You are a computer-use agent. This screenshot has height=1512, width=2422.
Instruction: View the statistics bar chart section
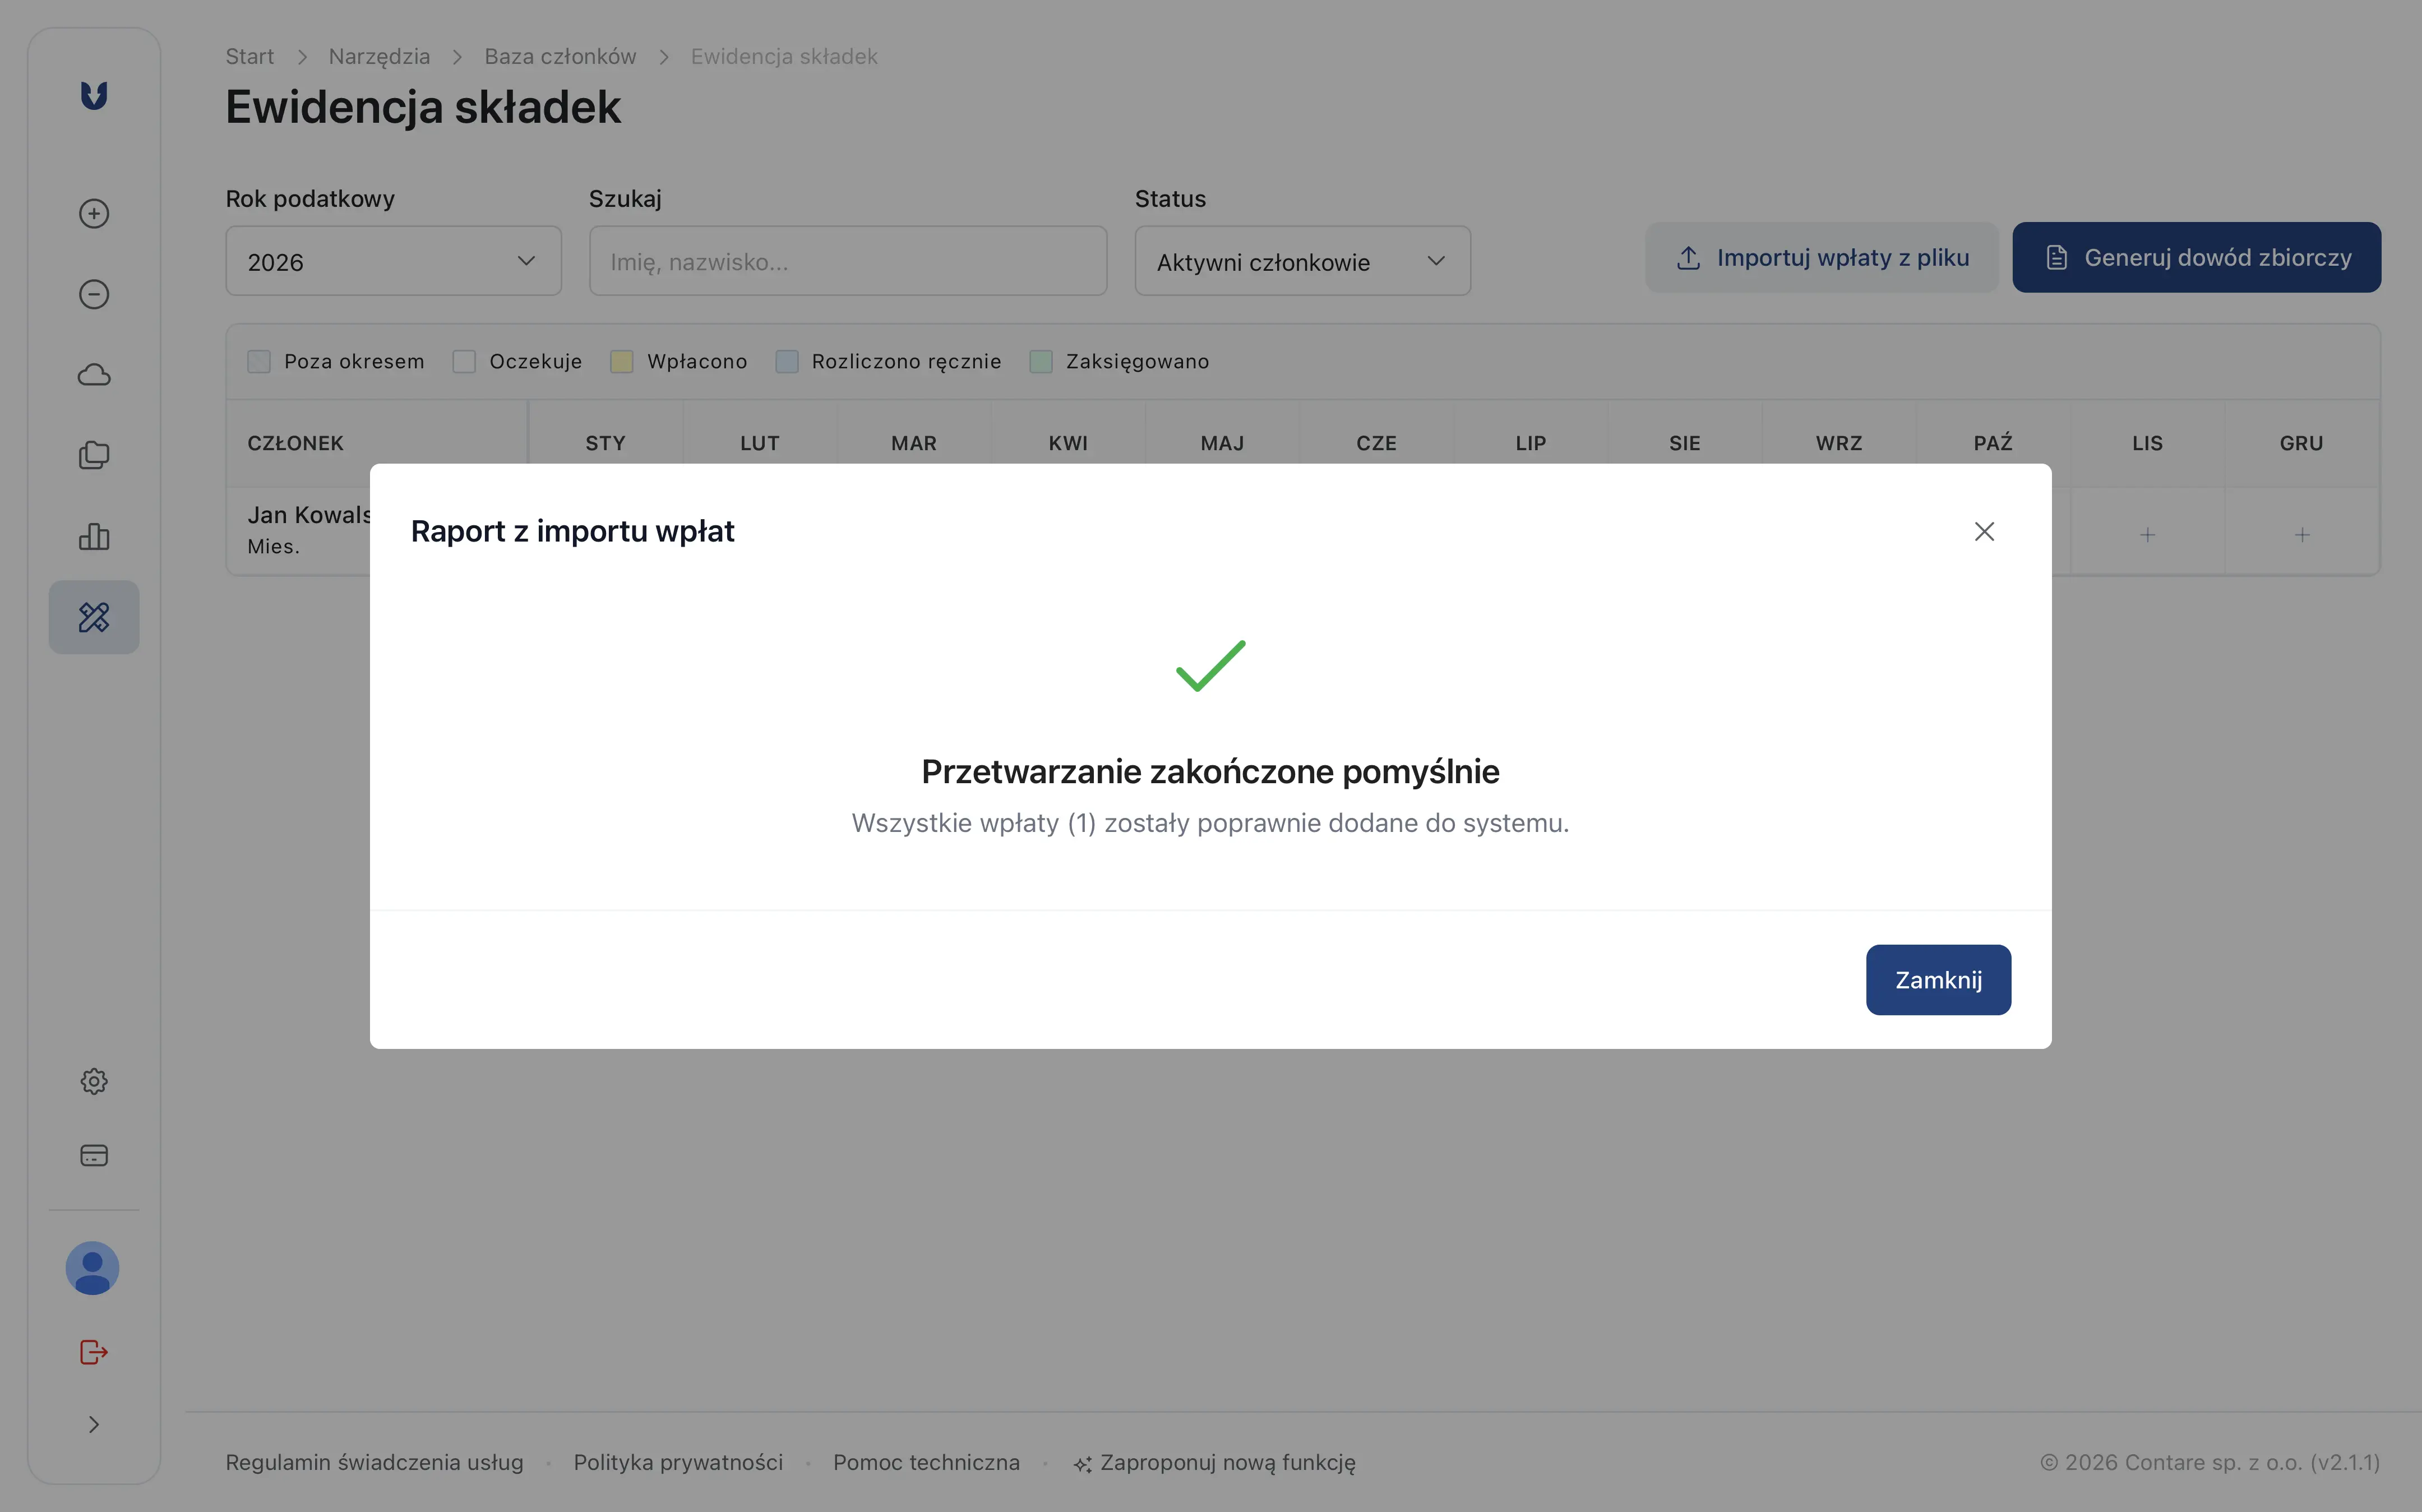[93, 537]
